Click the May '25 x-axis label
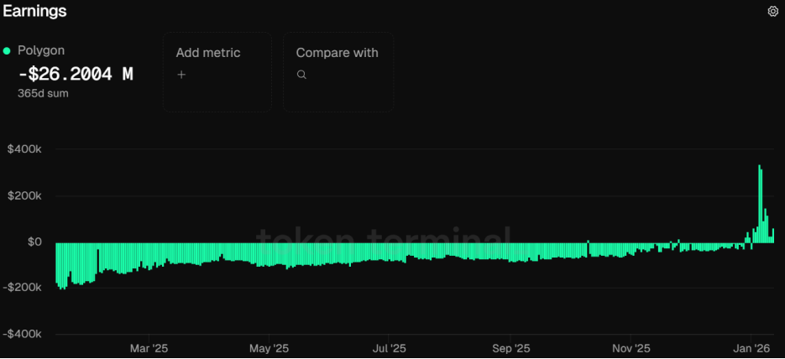This screenshot has width=785, height=359. [270, 348]
